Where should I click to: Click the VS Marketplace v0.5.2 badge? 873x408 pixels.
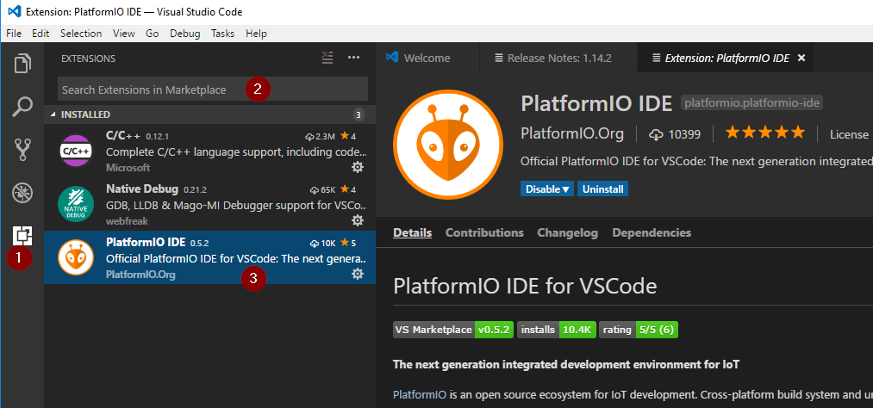click(453, 330)
